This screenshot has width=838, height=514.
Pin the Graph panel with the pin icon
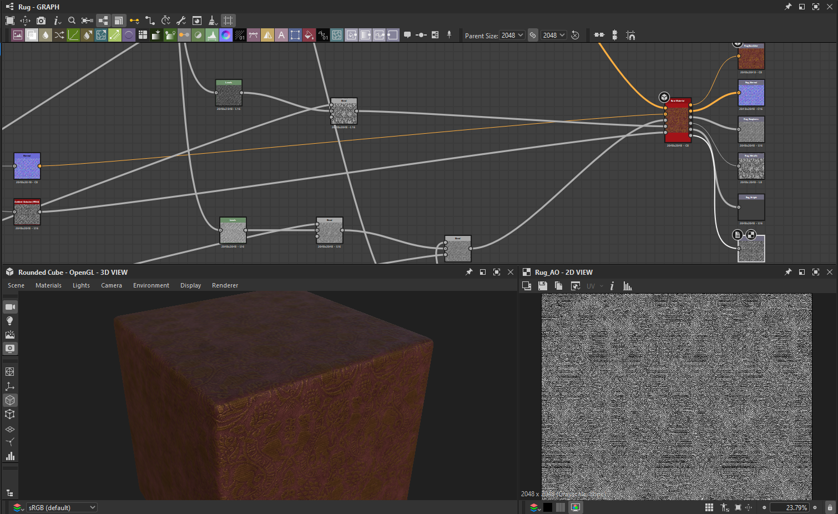788,7
